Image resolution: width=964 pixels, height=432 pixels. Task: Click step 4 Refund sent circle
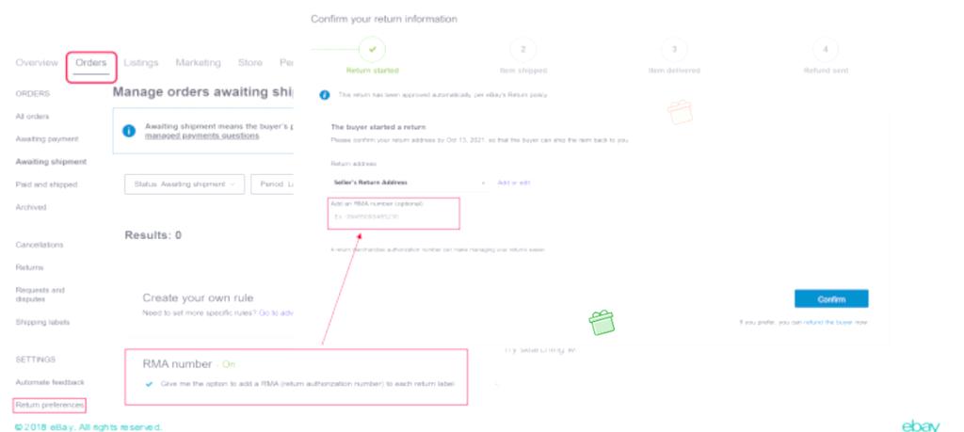[826, 50]
